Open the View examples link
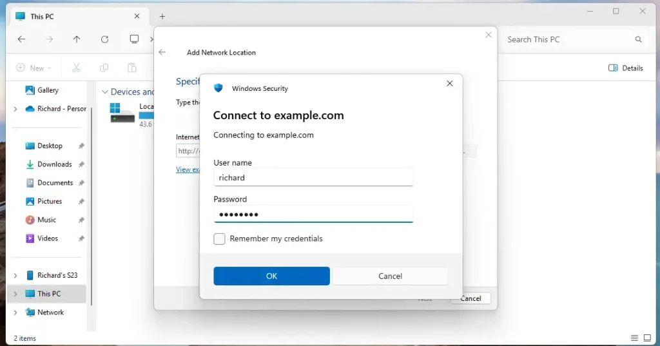 point(188,169)
